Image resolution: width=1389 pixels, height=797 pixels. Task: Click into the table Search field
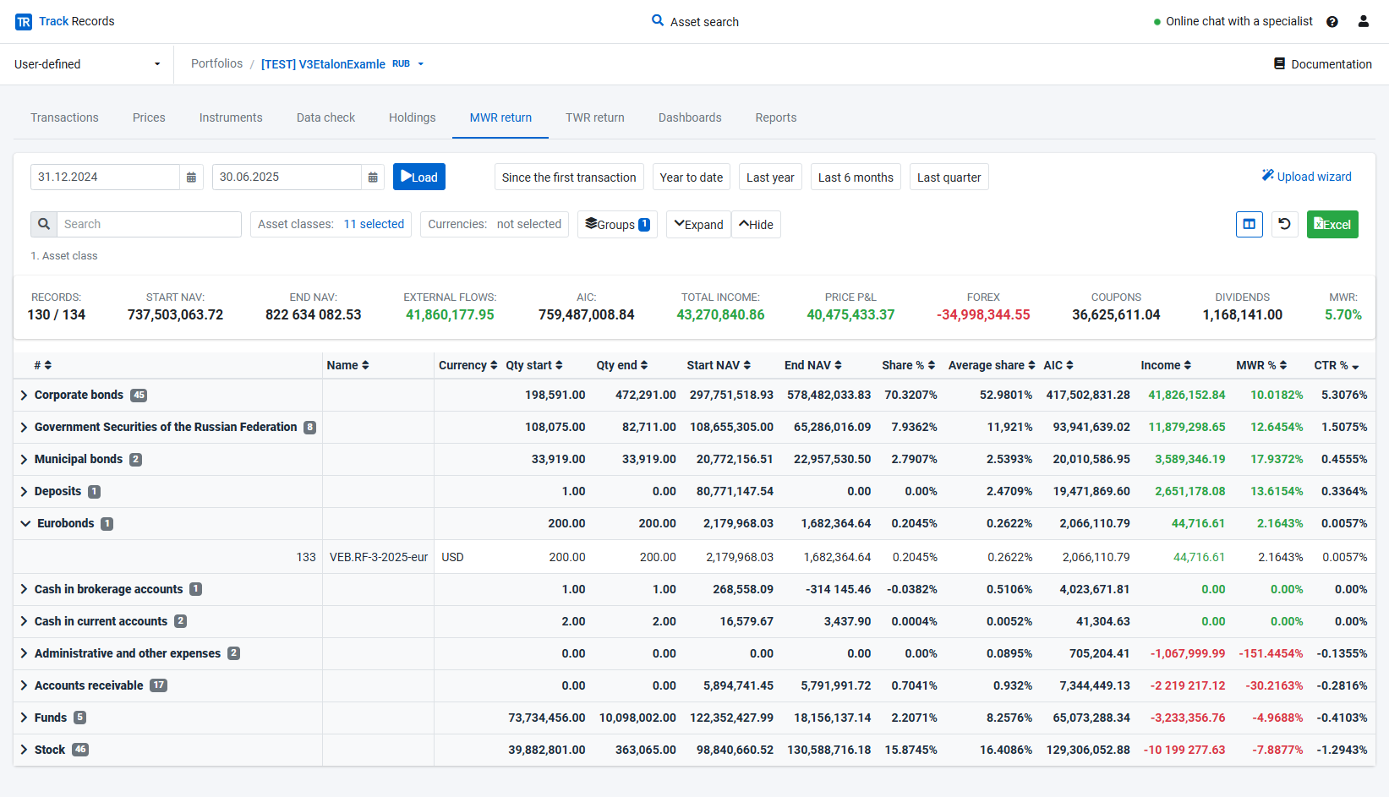pyautogui.click(x=149, y=224)
